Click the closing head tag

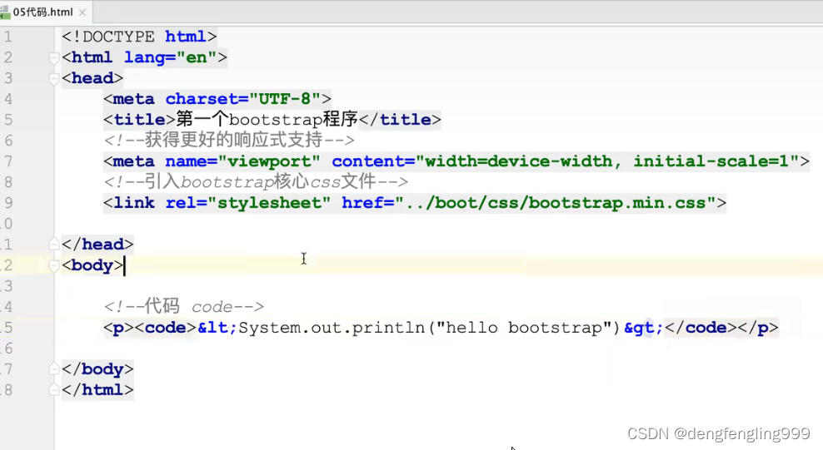coord(97,244)
